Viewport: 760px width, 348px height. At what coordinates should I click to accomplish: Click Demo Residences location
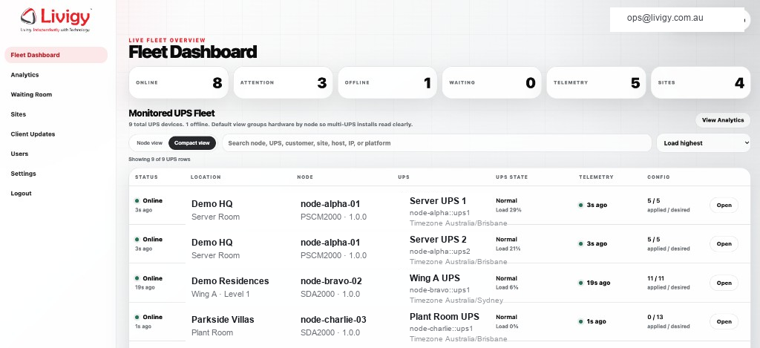coord(230,281)
